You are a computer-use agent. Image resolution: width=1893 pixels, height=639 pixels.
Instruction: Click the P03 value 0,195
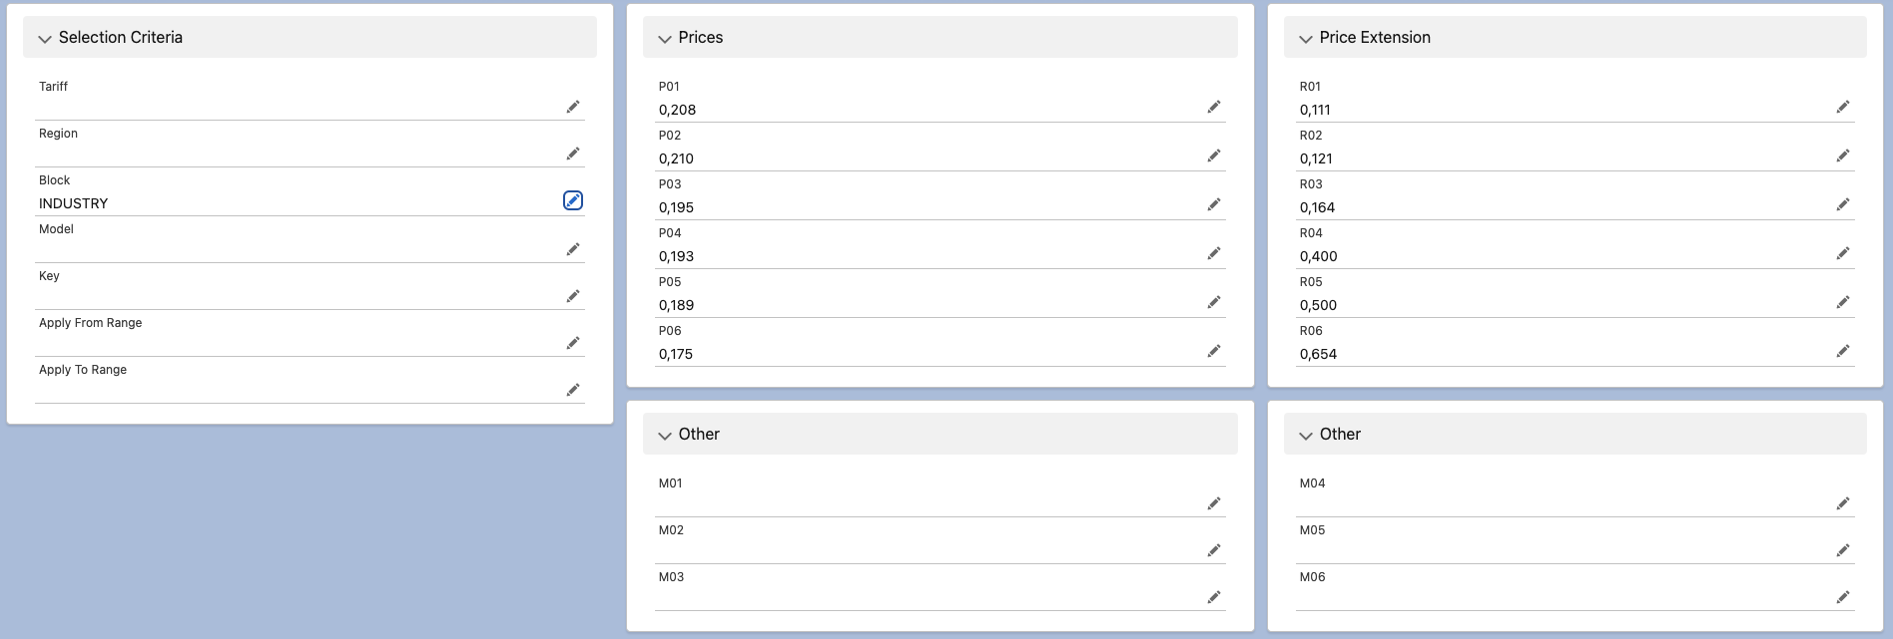pos(676,207)
